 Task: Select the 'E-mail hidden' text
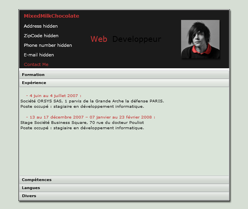[x=39, y=55]
